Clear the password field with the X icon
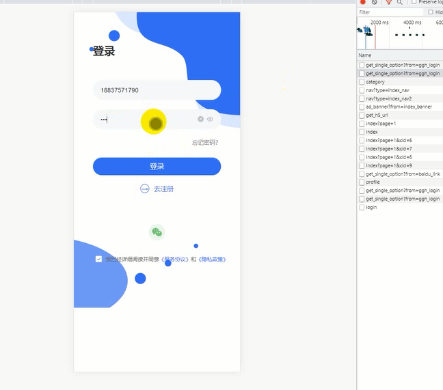This screenshot has width=443, height=390. click(201, 120)
